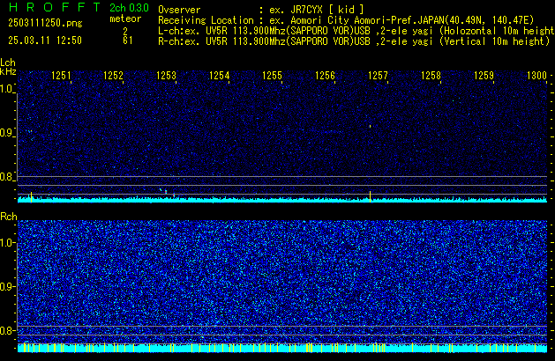Image resolution: width=555 pixels, height=361 pixels.
Task: Click the 1256 time axis label
Action: point(325,76)
